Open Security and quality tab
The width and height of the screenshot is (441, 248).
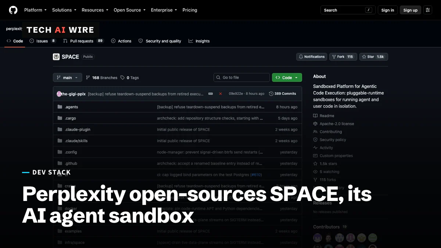tap(160, 41)
